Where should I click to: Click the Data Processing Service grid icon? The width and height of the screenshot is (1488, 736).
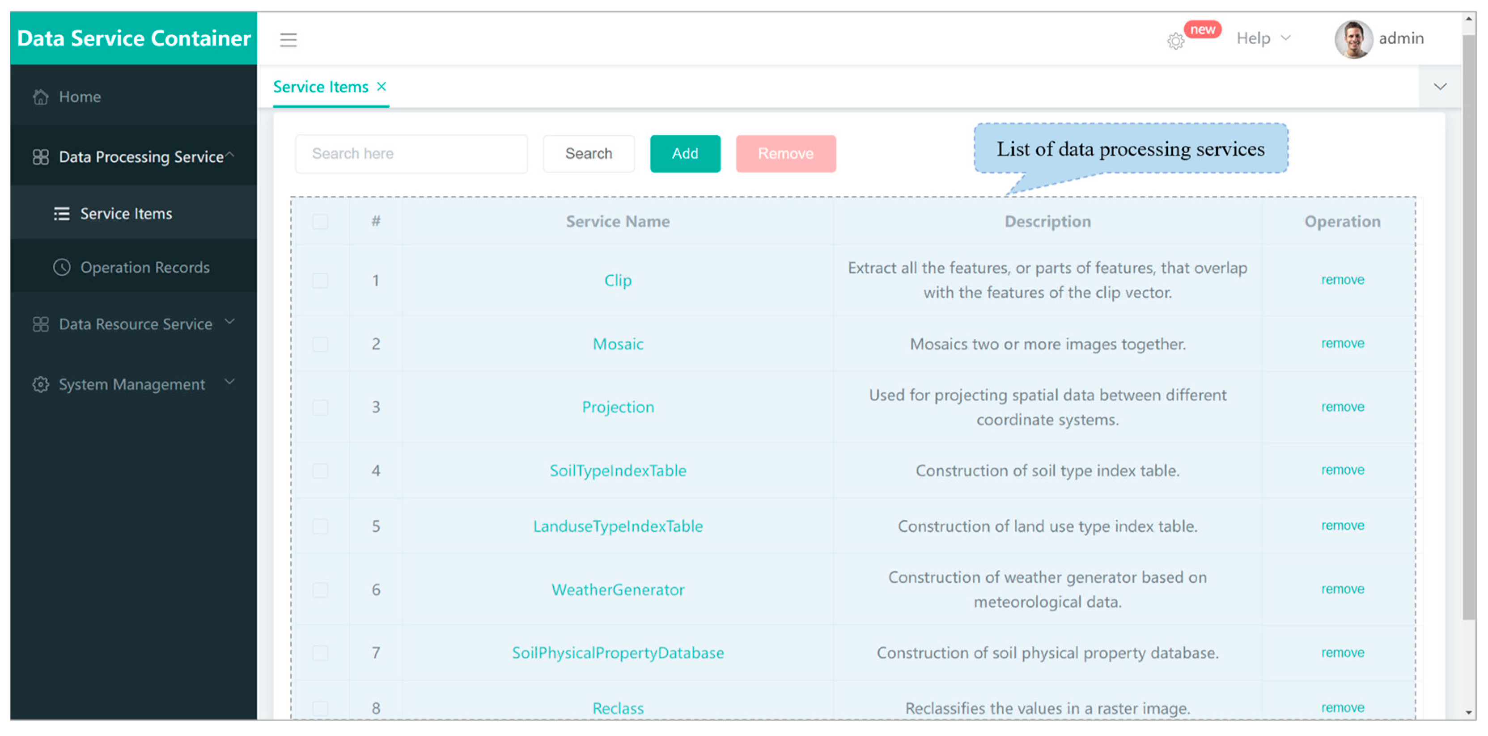click(40, 157)
